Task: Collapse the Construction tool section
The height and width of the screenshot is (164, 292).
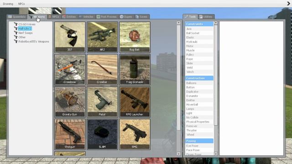Action: 199,78
